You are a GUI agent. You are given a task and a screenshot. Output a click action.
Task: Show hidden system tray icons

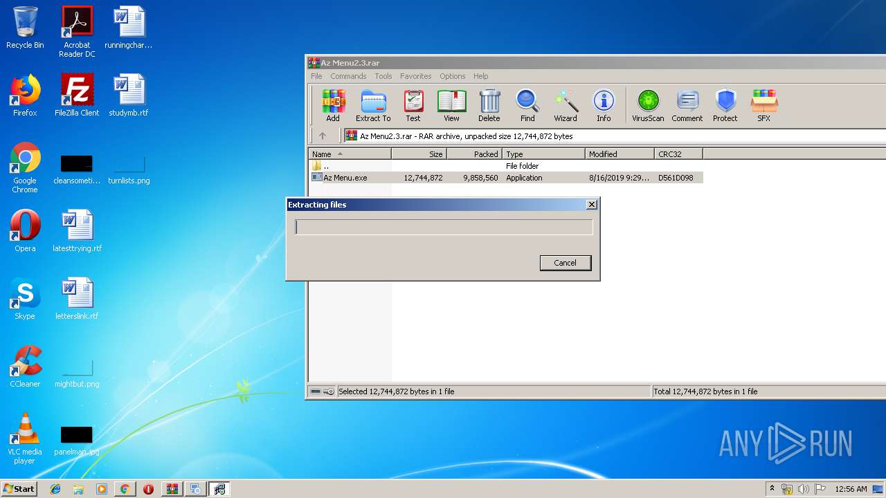772,489
